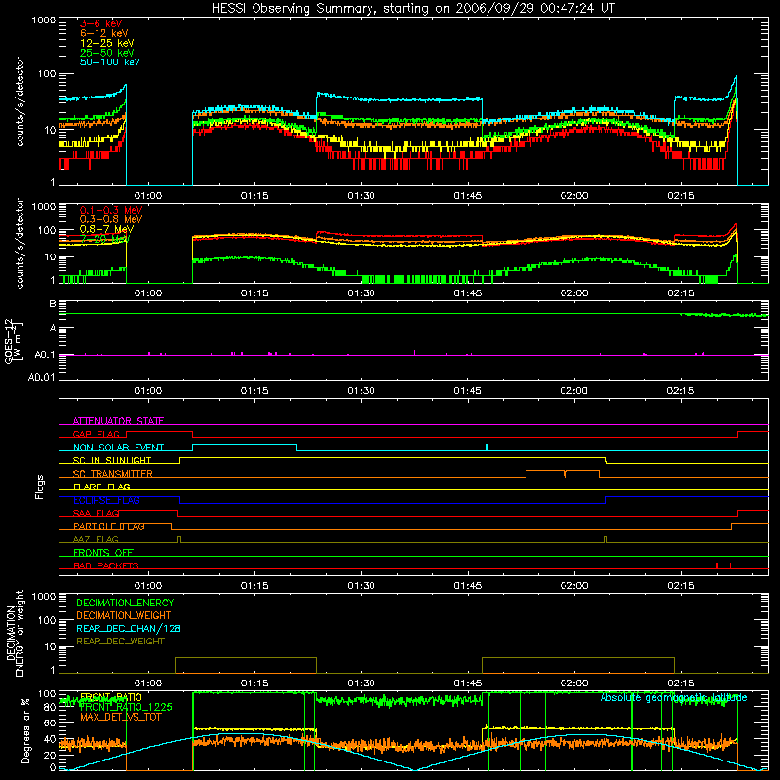The width and height of the screenshot is (780, 780).
Task: Select the 50-100 keV legend label
Action: click(110, 61)
